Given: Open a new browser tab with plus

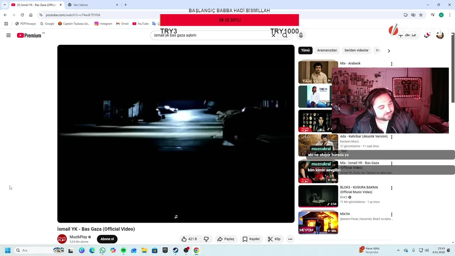Looking at the screenshot, I should point(125,5).
